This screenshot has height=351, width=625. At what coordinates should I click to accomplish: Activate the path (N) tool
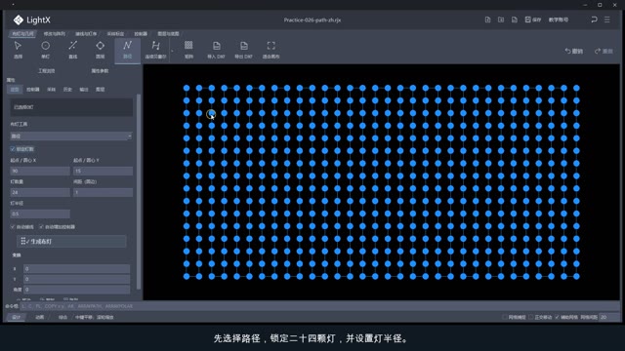(127, 50)
